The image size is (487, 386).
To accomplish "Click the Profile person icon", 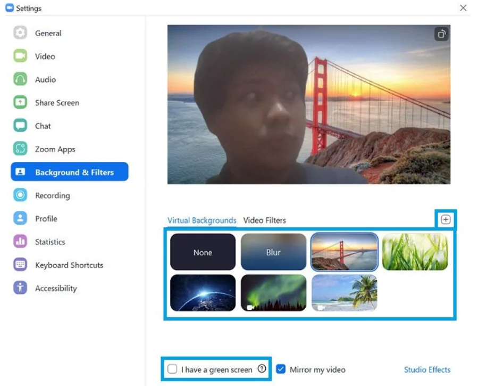I will [20, 218].
